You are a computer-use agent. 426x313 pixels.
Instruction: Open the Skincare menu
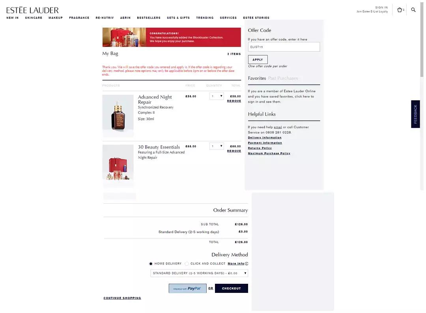click(x=34, y=18)
